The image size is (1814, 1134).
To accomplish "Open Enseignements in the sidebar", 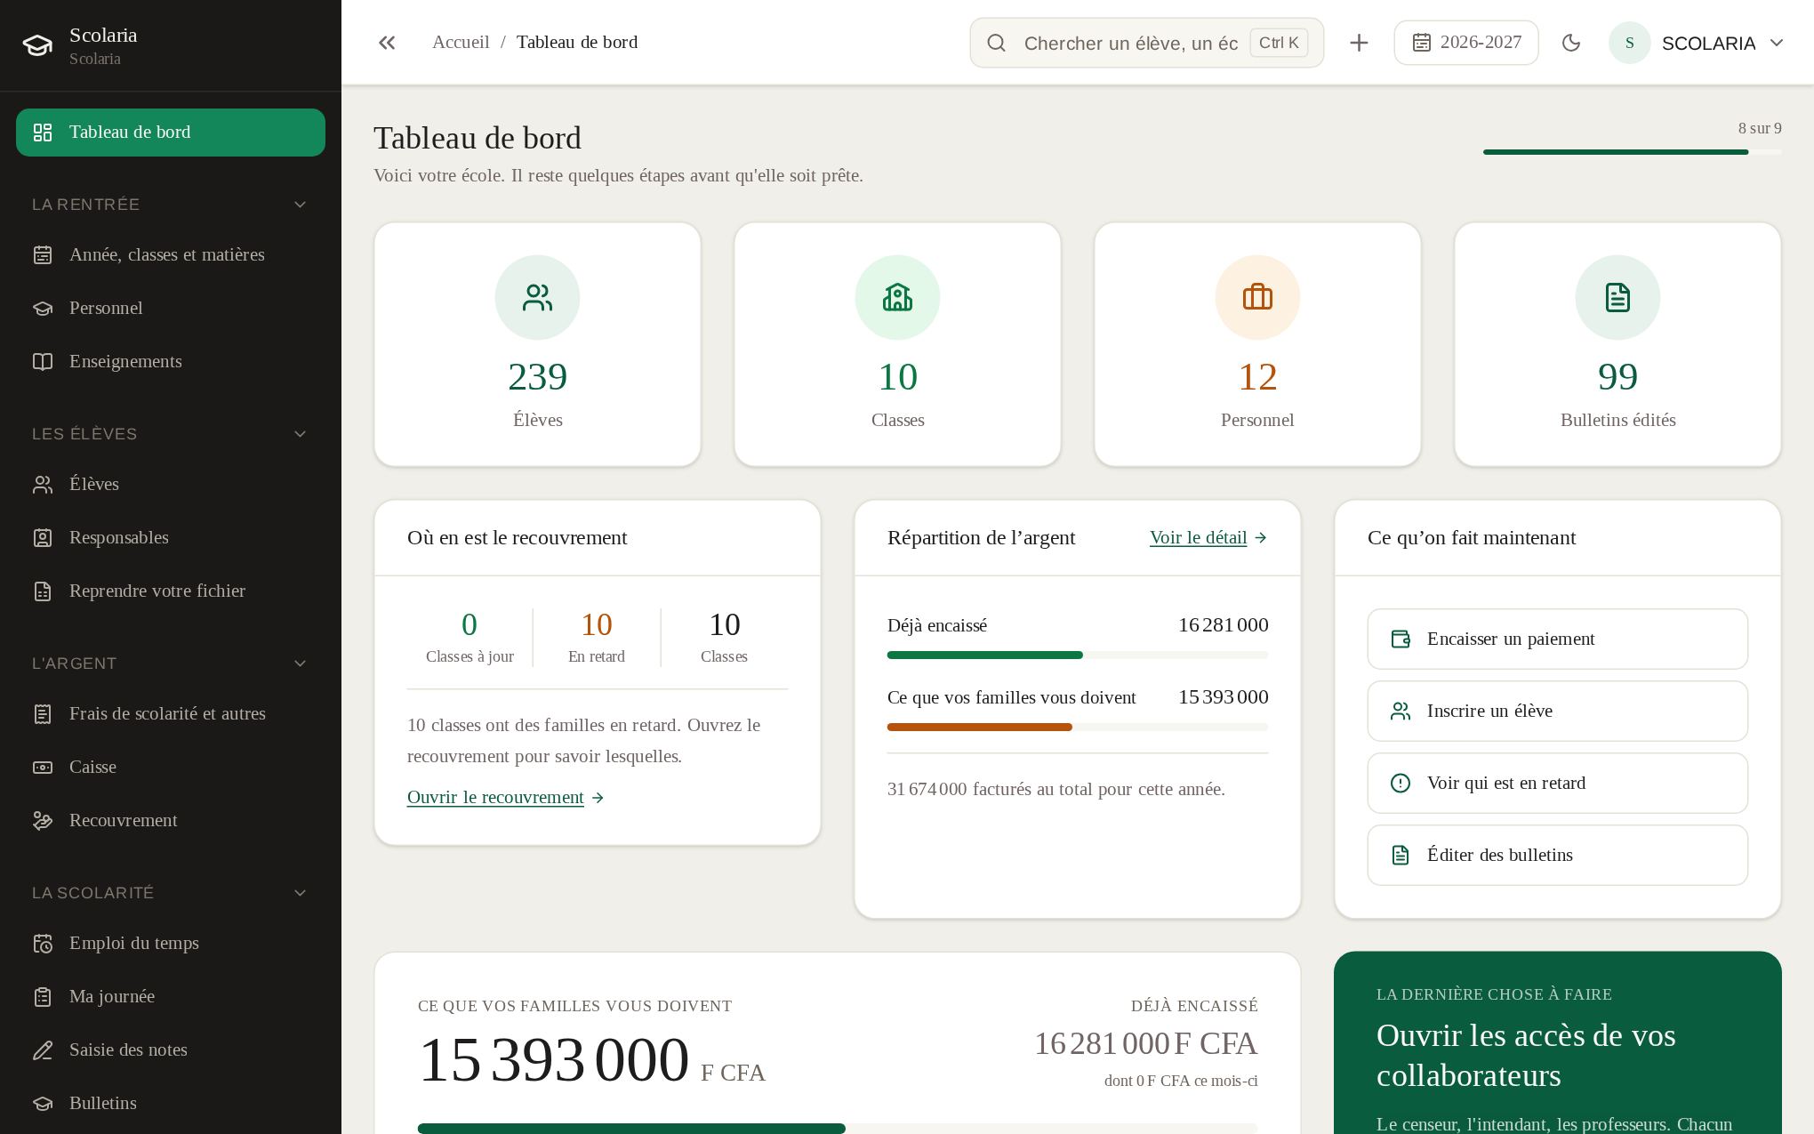I will click(x=171, y=361).
